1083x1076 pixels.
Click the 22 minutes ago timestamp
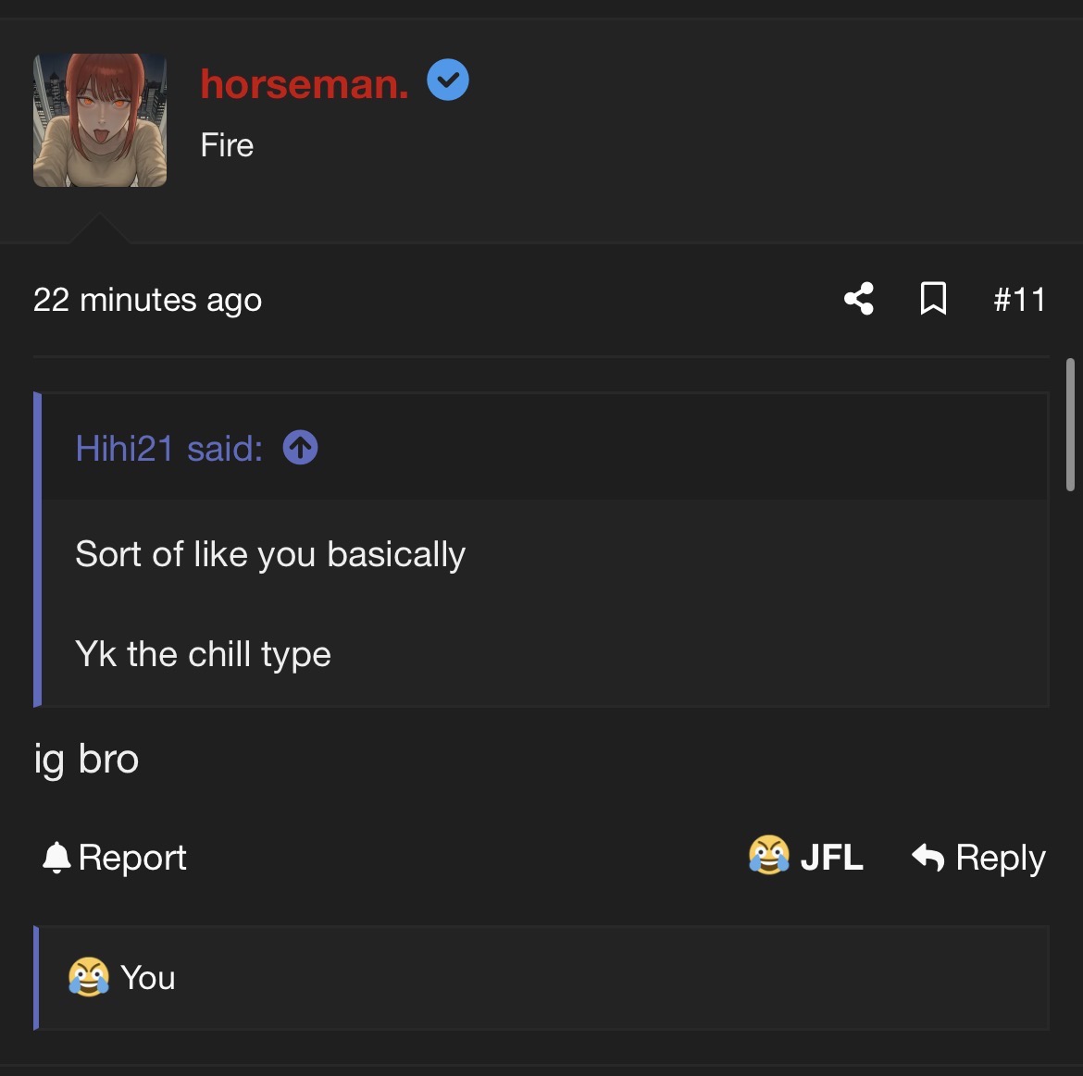coord(148,301)
